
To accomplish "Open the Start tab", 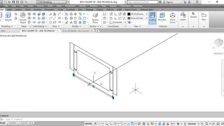I will (3, 31).
